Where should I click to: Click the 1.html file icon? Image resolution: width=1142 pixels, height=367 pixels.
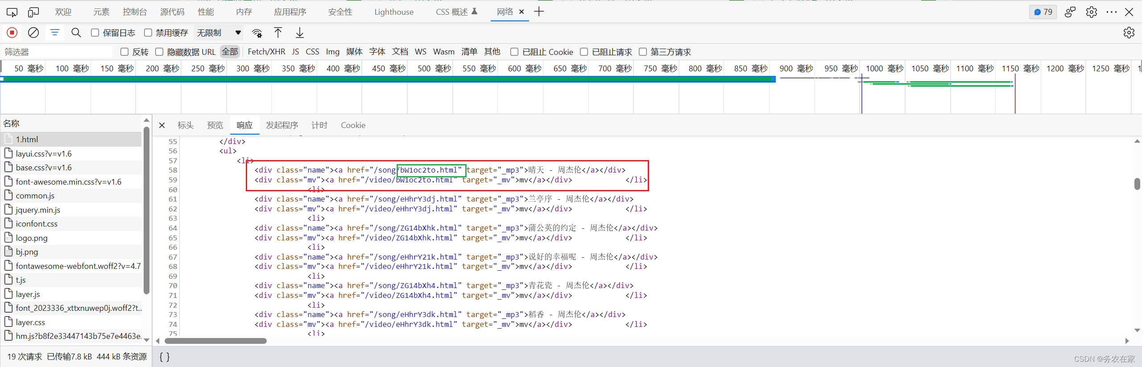[x=8, y=139]
